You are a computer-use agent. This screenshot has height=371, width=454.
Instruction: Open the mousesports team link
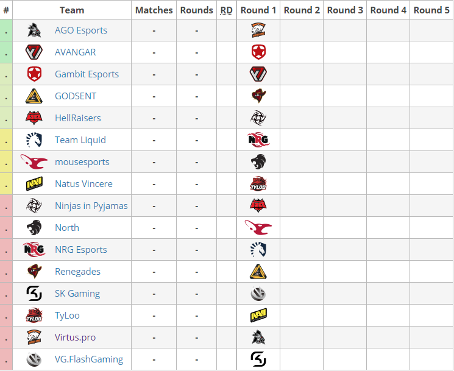[82, 162]
